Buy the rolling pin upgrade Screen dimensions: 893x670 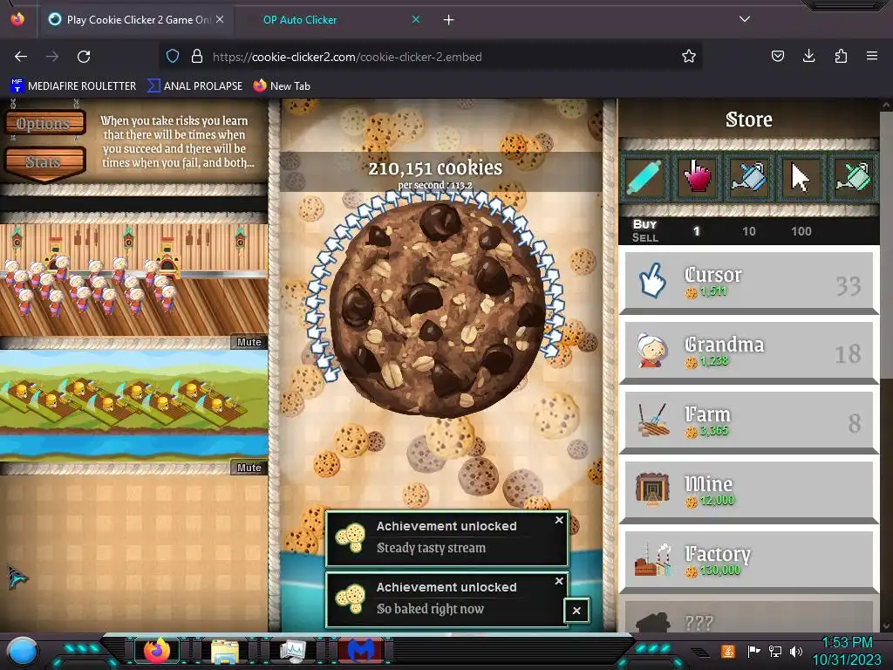pyautogui.click(x=644, y=177)
